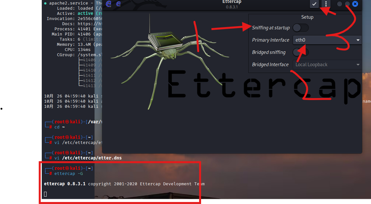Open the three-dot options menu in Ettercap
The image size is (371, 204).
(326, 4)
